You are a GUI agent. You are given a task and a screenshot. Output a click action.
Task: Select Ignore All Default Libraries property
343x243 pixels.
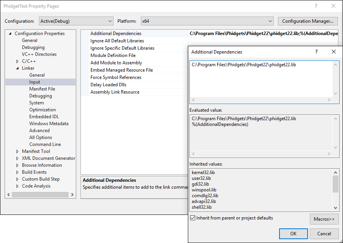click(134, 41)
